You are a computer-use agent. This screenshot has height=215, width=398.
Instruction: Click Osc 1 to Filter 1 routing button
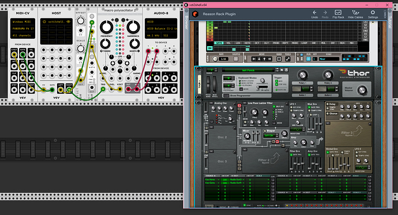point(239,105)
